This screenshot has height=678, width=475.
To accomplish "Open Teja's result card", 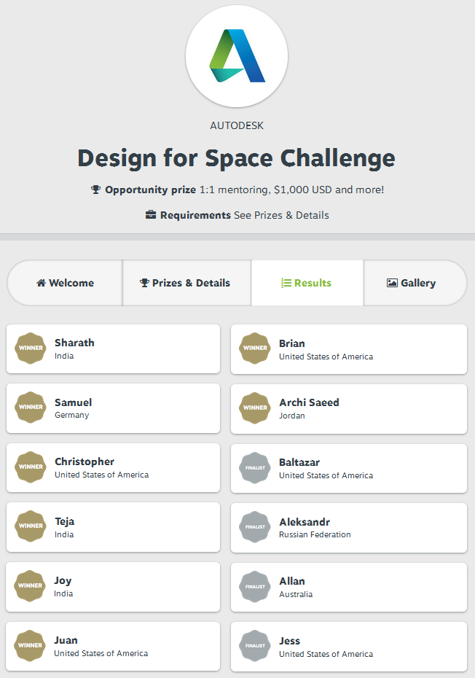I will pyautogui.click(x=113, y=527).
